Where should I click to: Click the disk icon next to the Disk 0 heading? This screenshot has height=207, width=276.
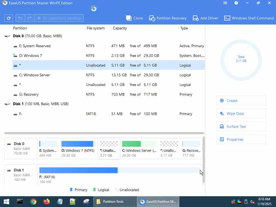tap(7, 36)
